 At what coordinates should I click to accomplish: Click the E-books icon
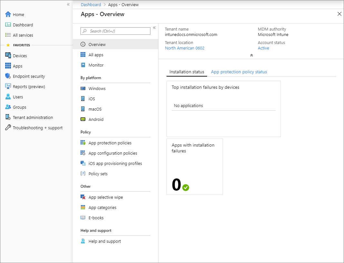pyautogui.click(x=83, y=218)
